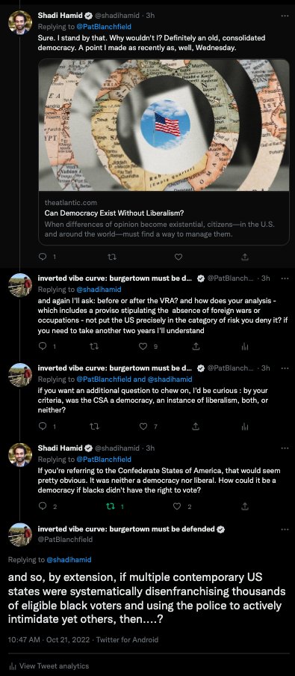
Task: Open the US flag article preview image
Action: click(164, 125)
